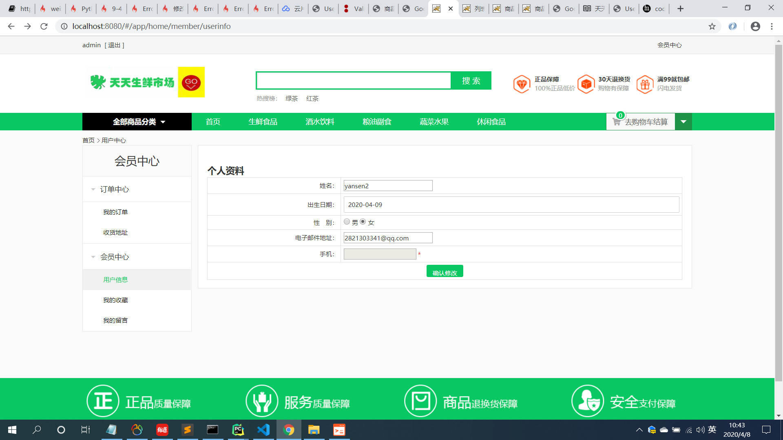Open the 蔬菜水果 category
Screen dimensions: 783x440
click(x=434, y=122)
